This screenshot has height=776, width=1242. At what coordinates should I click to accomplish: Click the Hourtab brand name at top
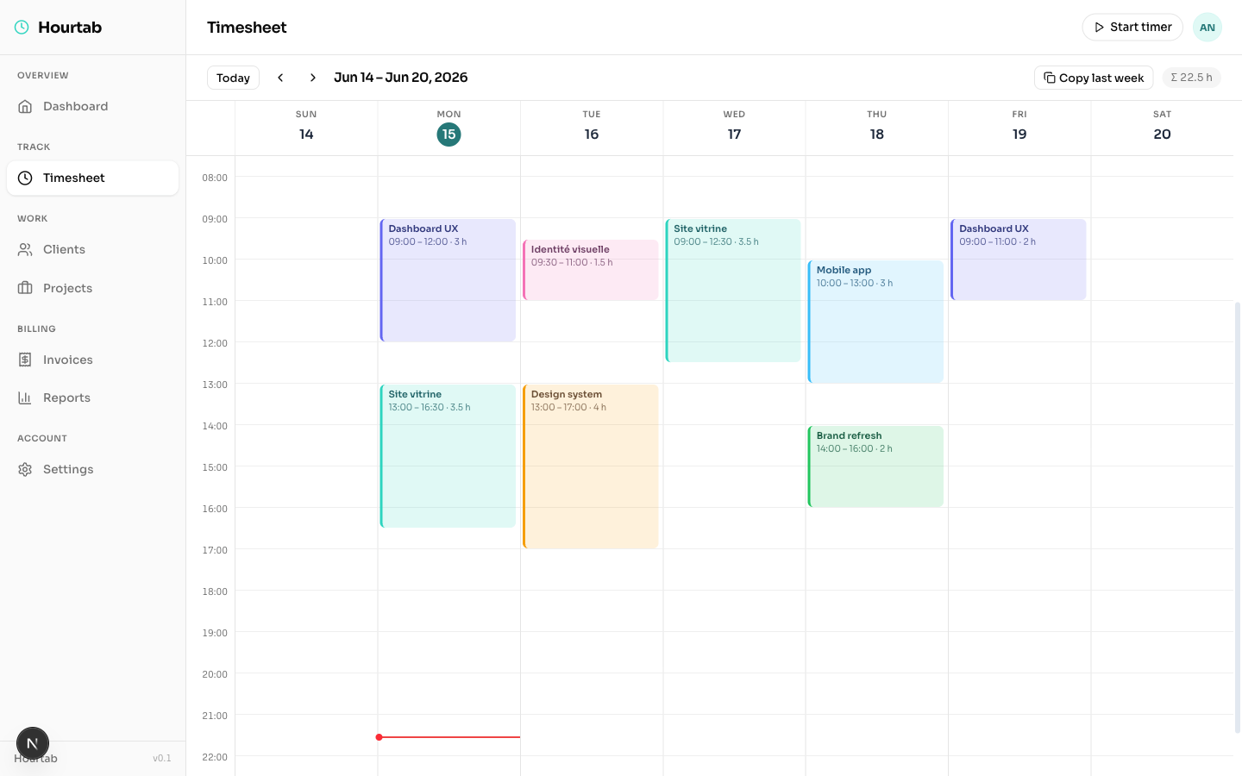(x=70, y=28)
